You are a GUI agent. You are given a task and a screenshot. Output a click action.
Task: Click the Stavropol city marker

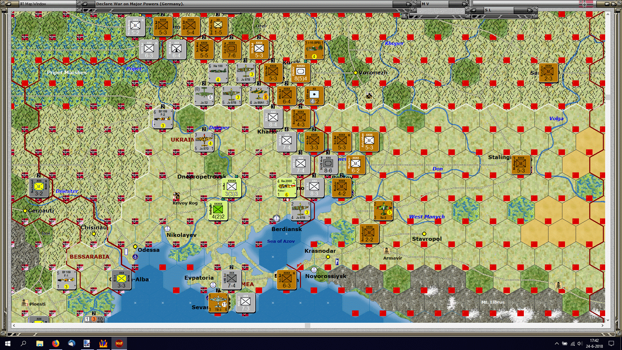click(424, 234)
